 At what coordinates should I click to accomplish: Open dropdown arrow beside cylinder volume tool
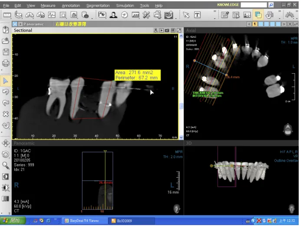point(92,19)
